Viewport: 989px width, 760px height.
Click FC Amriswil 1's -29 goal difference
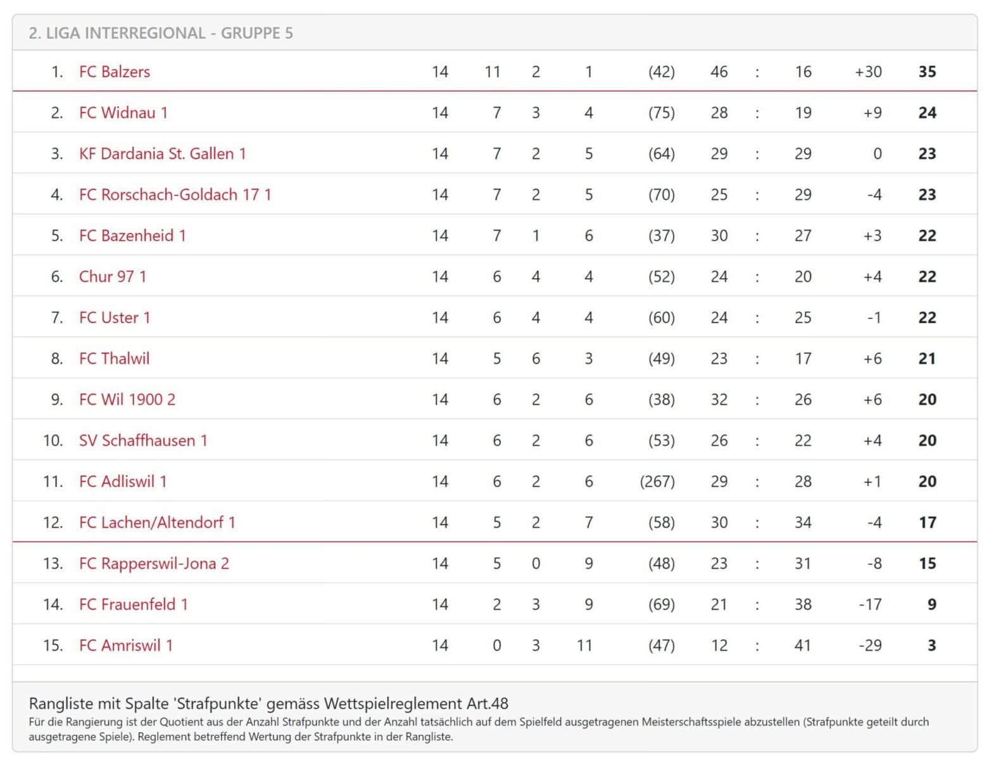(x=870, y=645)
